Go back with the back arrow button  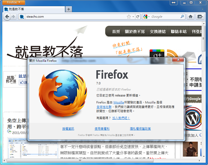(x=7, y=17)
